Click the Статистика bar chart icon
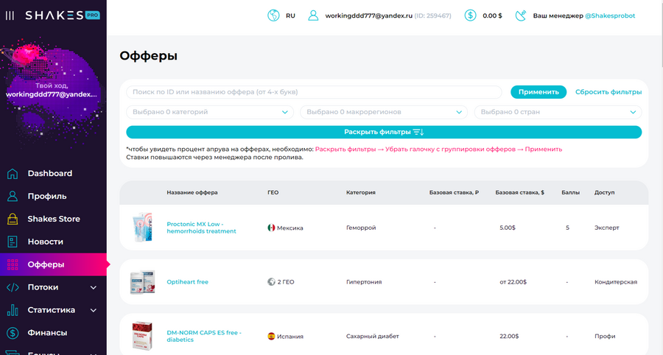Viewport: 663px width, 355px height. tap(13, 310)
